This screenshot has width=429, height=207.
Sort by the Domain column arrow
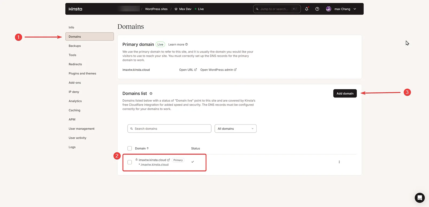point(148,148)
